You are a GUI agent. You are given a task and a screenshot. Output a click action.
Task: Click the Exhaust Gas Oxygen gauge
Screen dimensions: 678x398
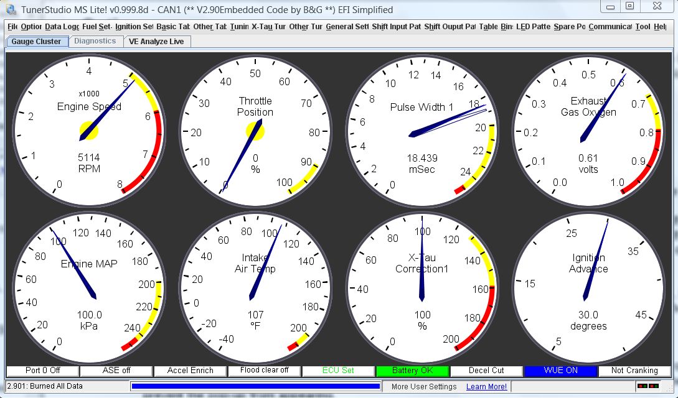(x=588, y=131)
